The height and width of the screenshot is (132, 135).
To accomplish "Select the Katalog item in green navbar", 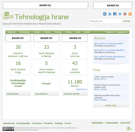I will pyautogui.click(x=68, y=32).
